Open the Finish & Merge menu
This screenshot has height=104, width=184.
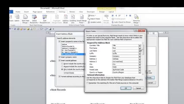point(136,19)
